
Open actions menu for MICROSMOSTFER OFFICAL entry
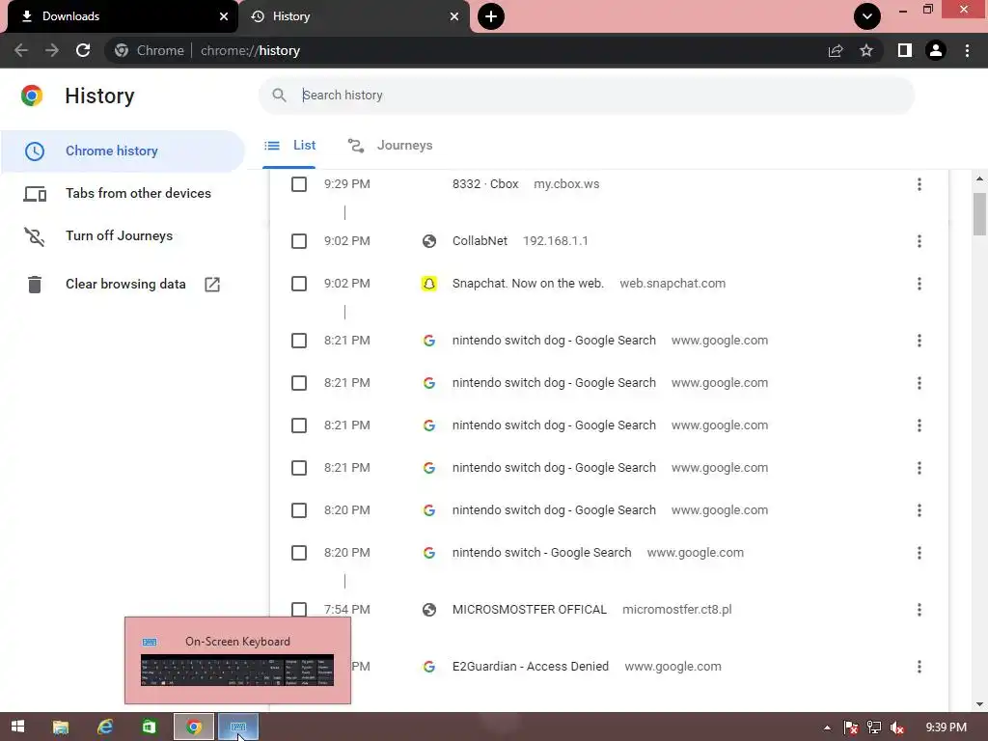pyautogui.click(x=919, y=610)
